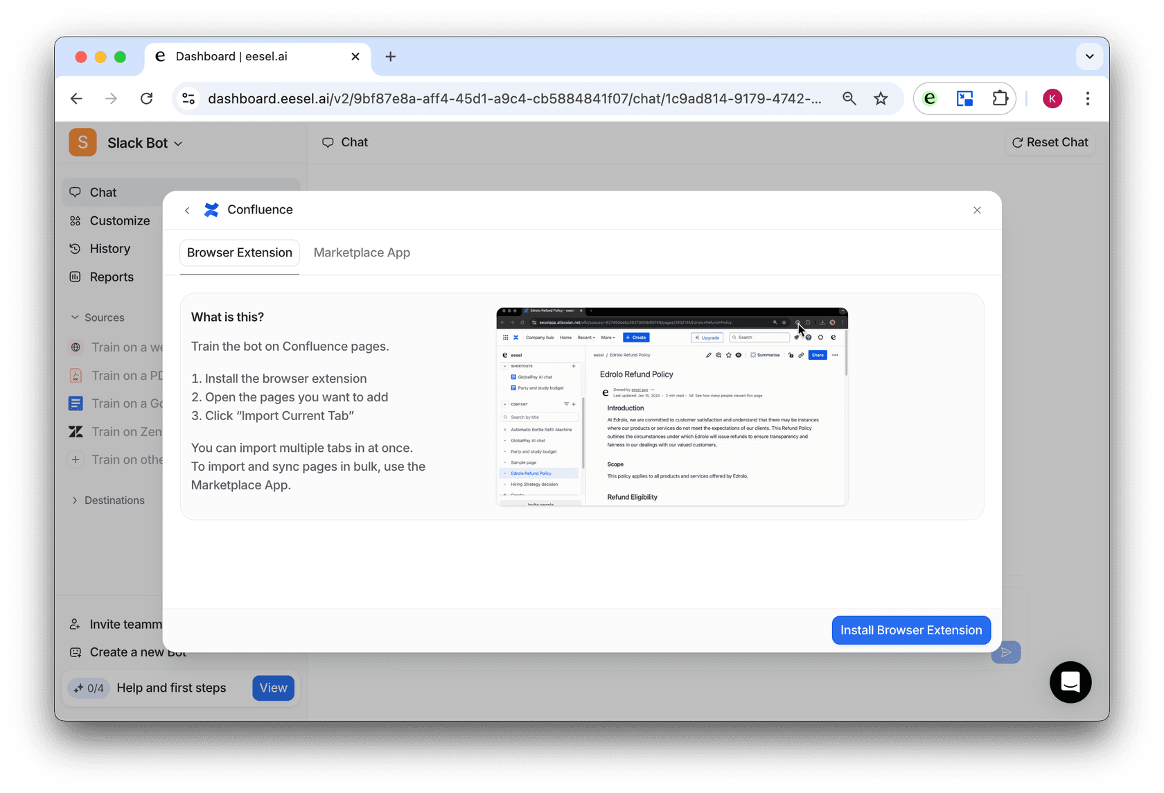This screenshot has width=1164, height=793.
Task: Click the PDF icon beside Train on a PDF
Action: (76, 375)
